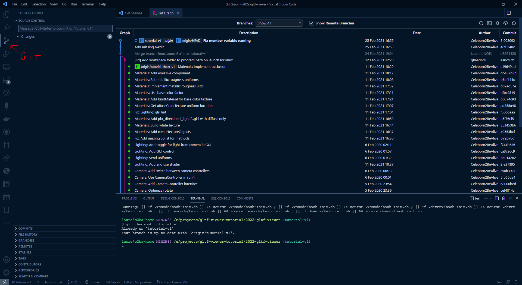Open the Explorer view in activity bar
Screen dimensions: 522x285
(x=7, y=14)
